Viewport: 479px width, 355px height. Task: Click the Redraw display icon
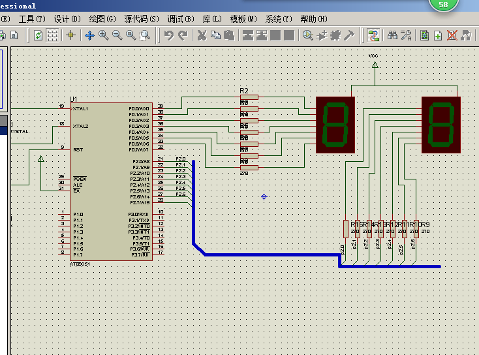click(x=38, y=35)
